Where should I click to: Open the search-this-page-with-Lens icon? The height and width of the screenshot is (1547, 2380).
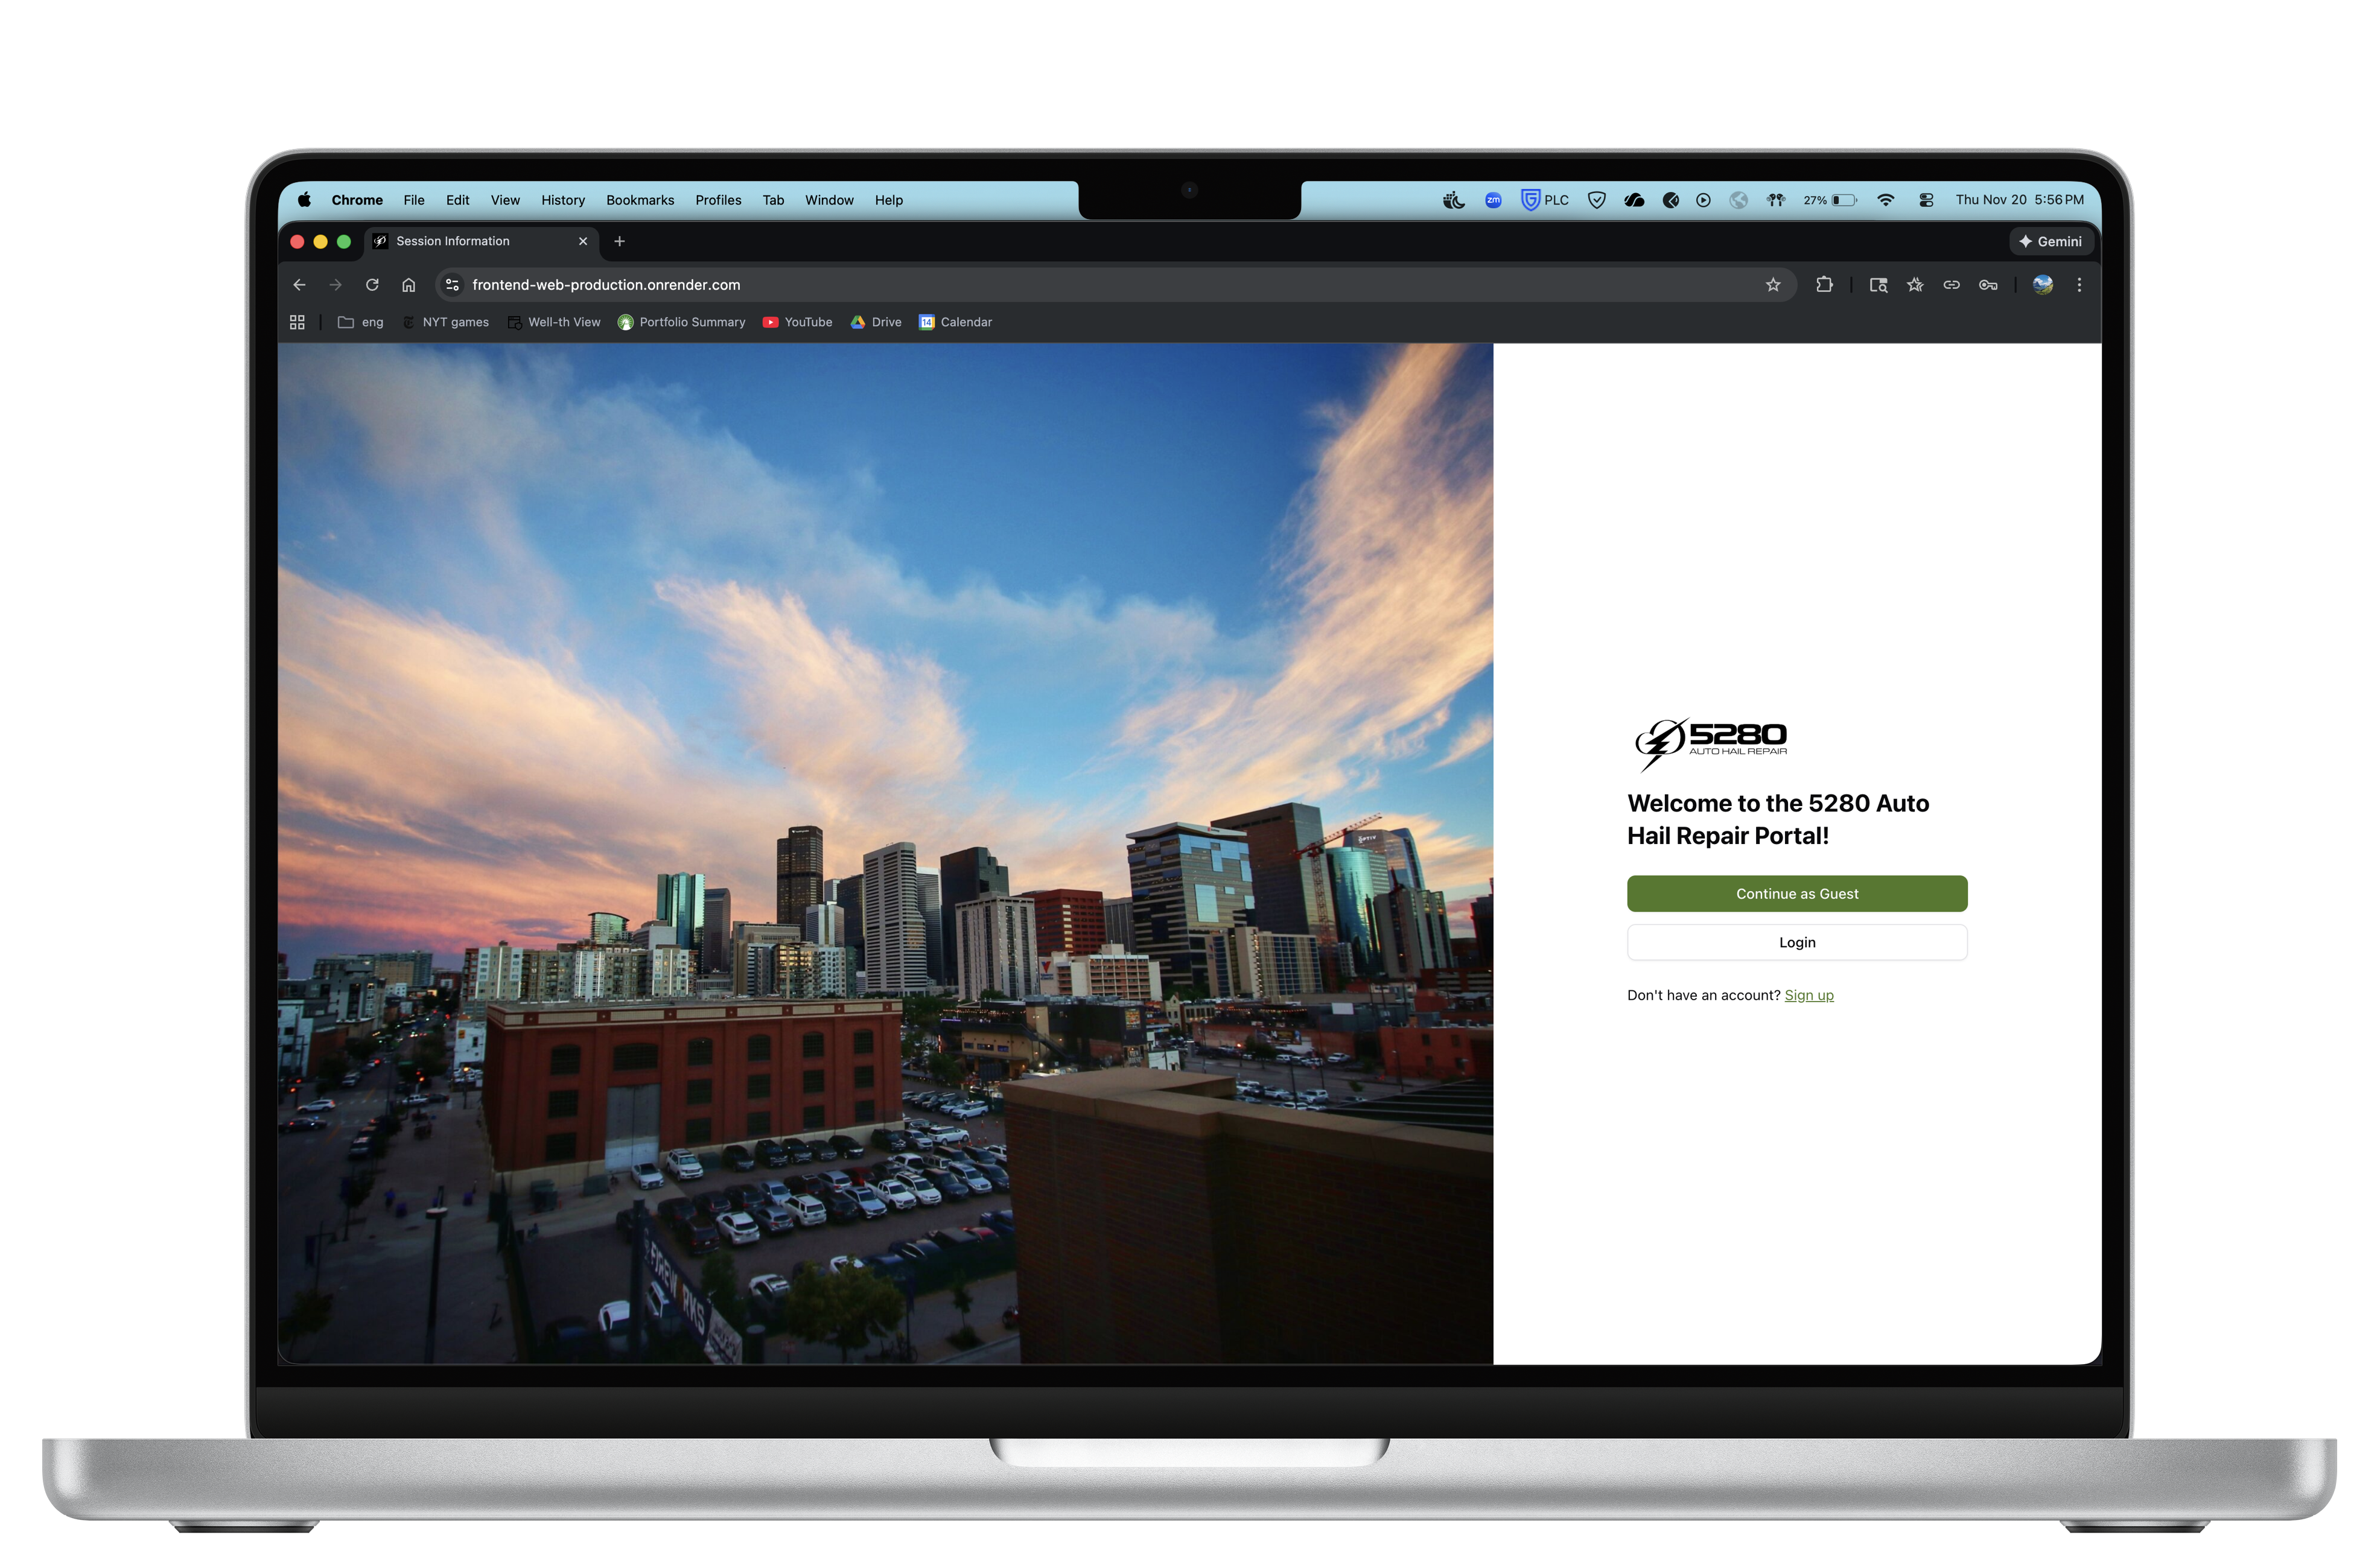click(x=1878, y=285)
